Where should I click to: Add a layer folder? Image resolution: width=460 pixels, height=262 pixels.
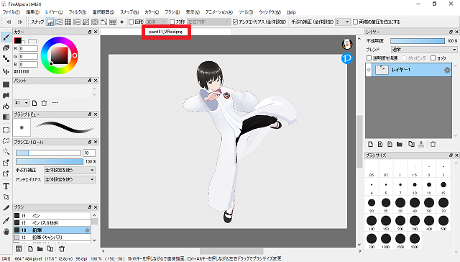pos(400,144)
